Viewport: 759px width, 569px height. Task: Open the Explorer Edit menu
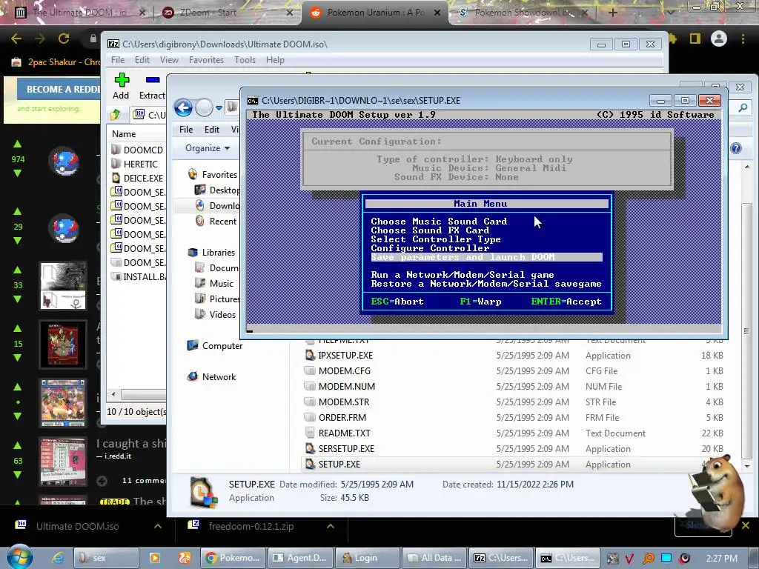pyautogui.click(x=211, y=130)
